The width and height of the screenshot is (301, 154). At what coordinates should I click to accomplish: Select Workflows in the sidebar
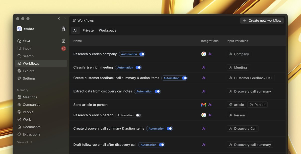pos(41,63)
